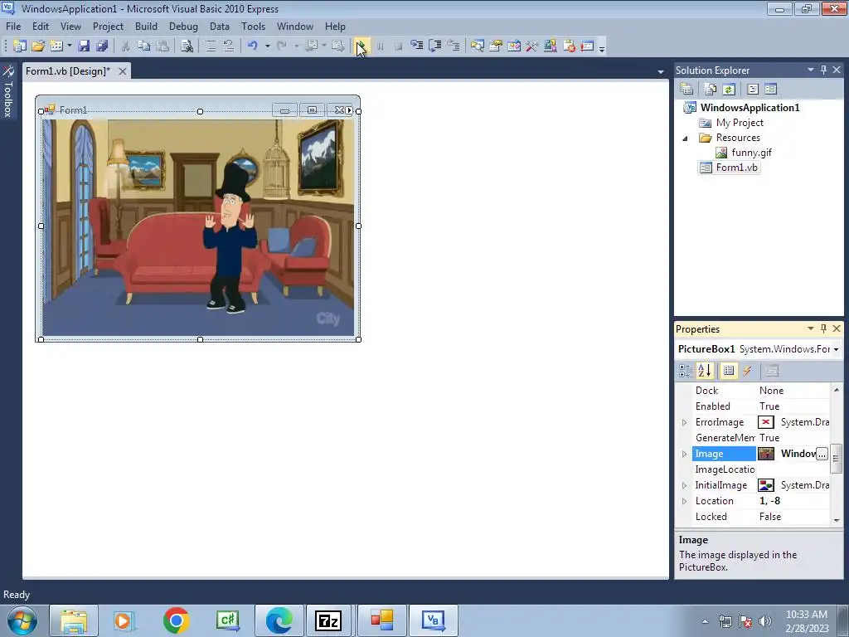Open Toolbox via wrench toolbar icon
Image resolution: width=849 pixels, height=637 pixels.
click(x=532, y=46)
